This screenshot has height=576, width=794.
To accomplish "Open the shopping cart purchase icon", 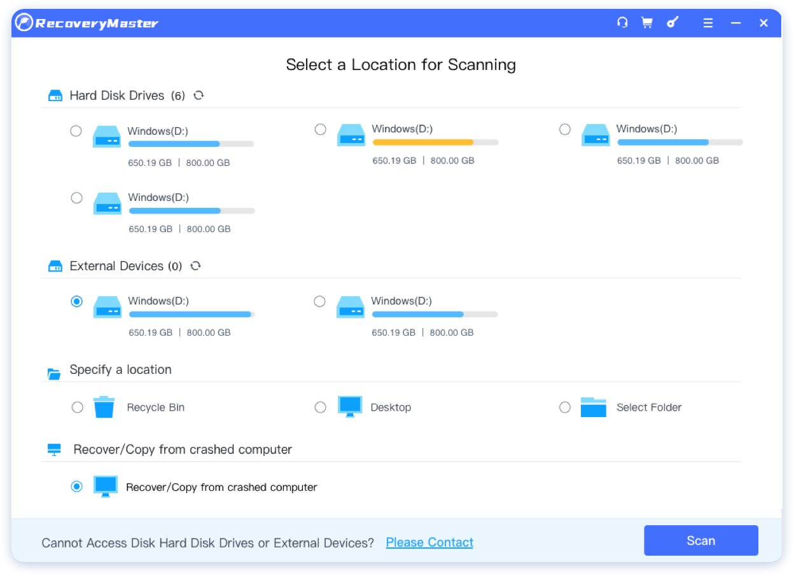I will click(647, 23).
